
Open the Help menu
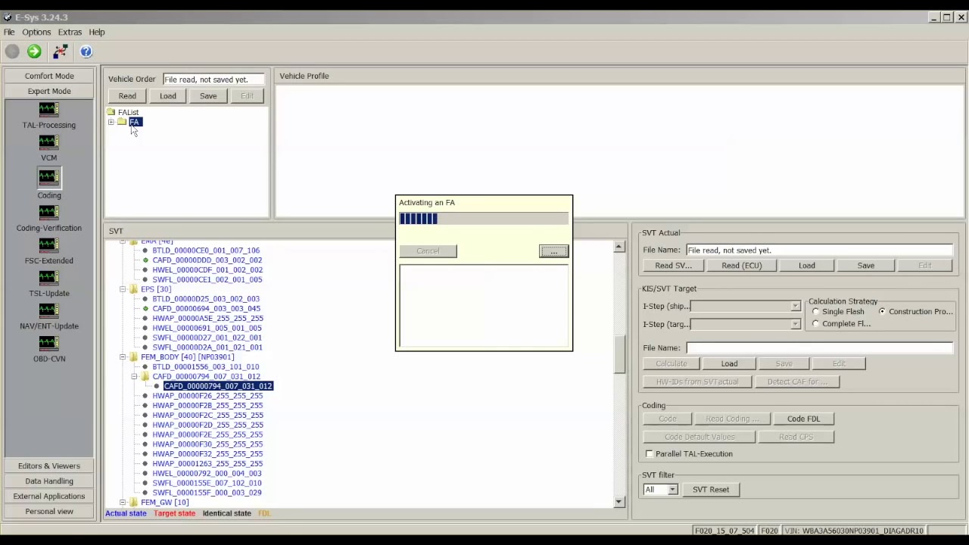[97, 32]
